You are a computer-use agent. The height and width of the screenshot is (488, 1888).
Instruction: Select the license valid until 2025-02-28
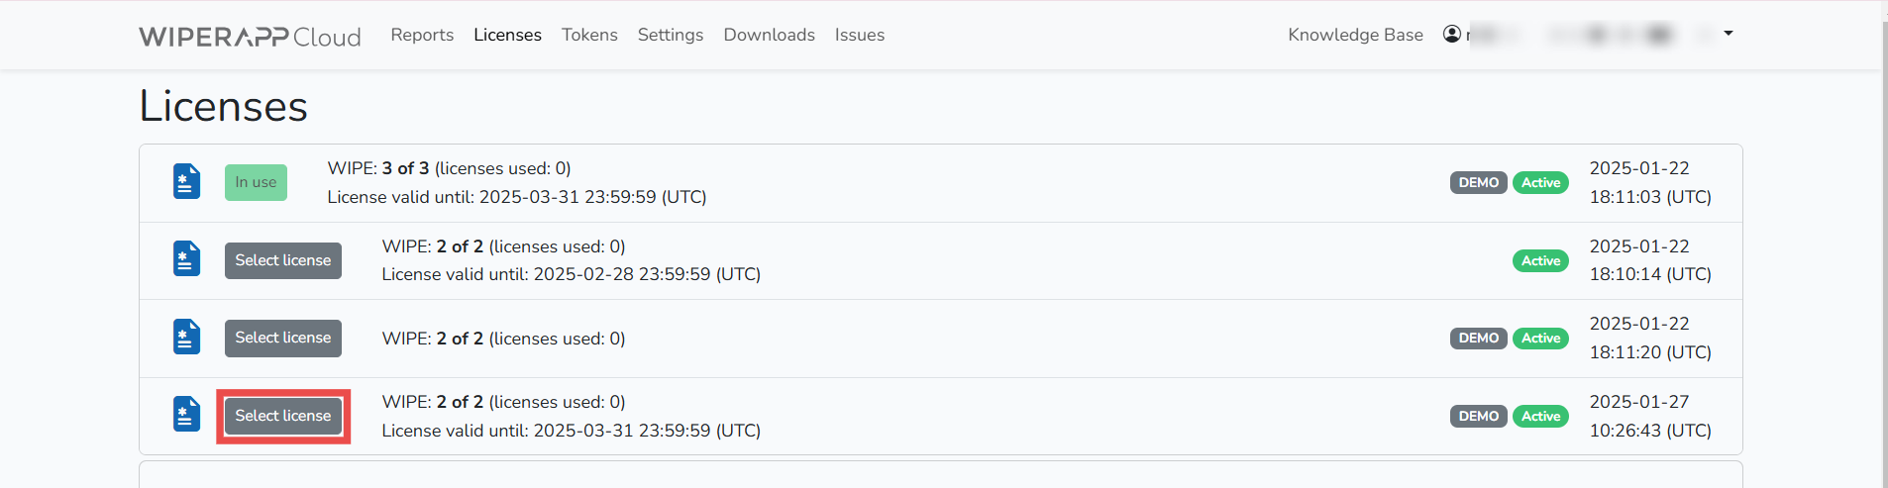coord(283,260)
